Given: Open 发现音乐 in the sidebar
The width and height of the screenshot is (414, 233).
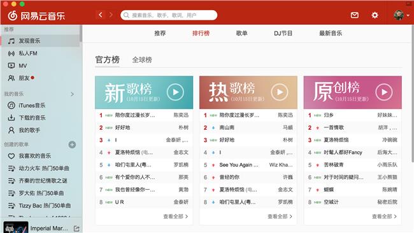Looking at the screenshot, I should pos(40,41).
